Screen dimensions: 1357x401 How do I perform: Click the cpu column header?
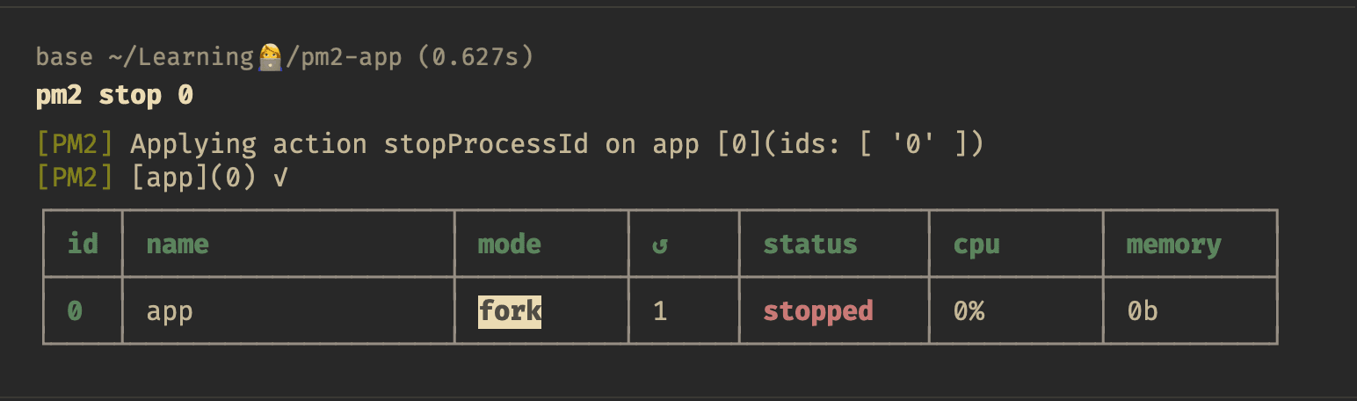point(976,244)
